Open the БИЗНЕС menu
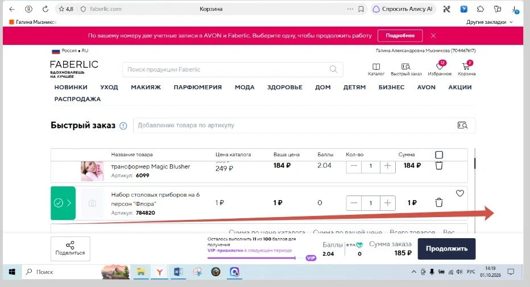 [x=391, y=87]
